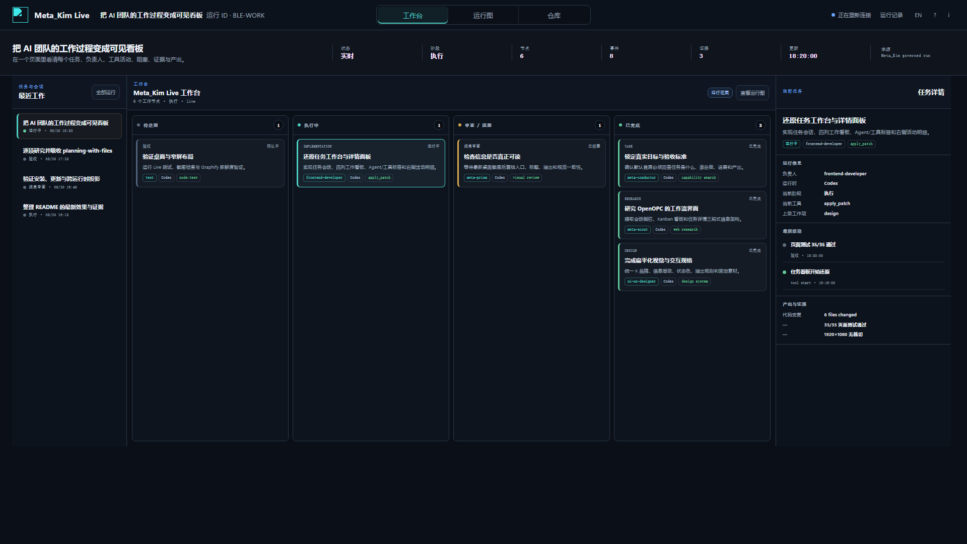Click the meta-conductor tag
Viewport: 967px width, 544px height.
[642, 178]
